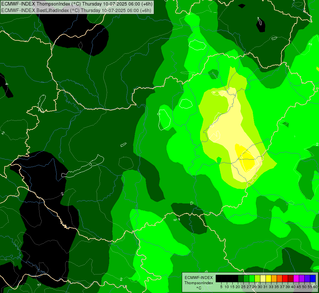Click the legend title 'ECMWF-INDEX ThompsonIndex'
The image size is (319, 293).
199,280
